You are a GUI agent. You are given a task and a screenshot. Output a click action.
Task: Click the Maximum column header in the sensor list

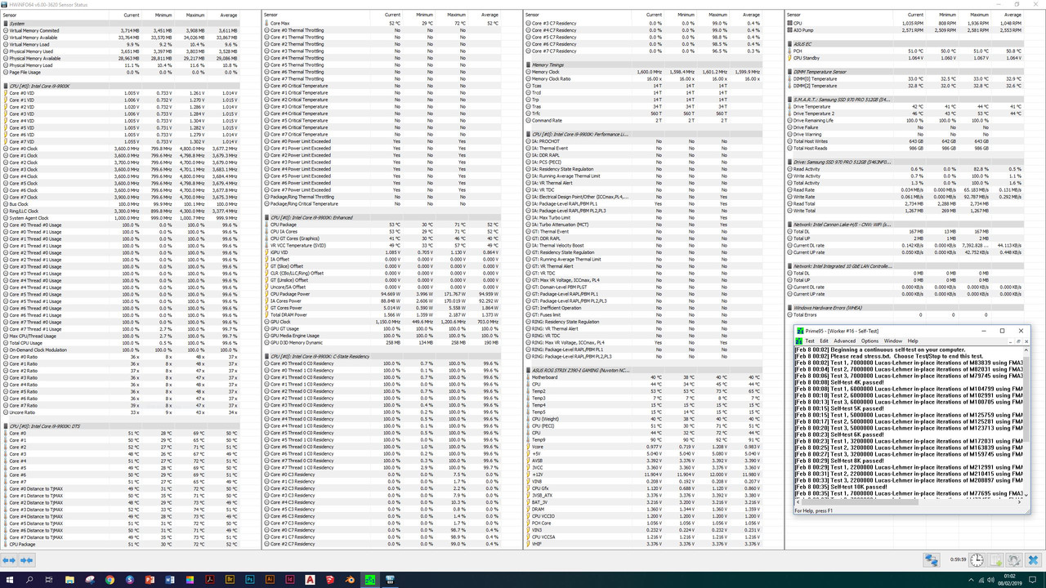click(195, 14)
